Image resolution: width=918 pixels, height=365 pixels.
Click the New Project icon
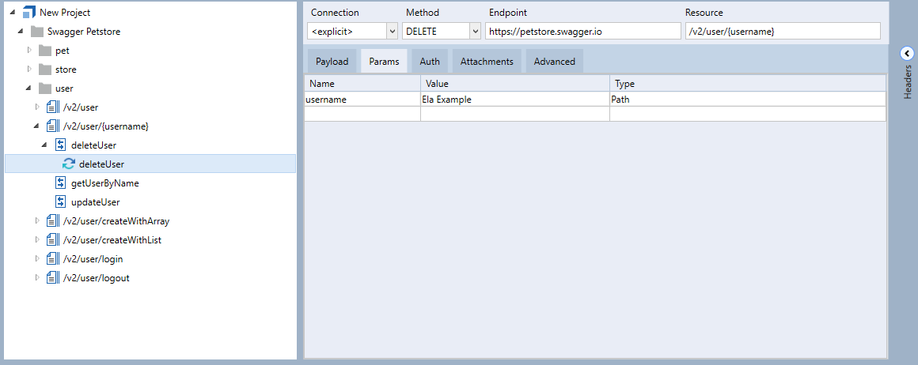click(x=29, y=13)
